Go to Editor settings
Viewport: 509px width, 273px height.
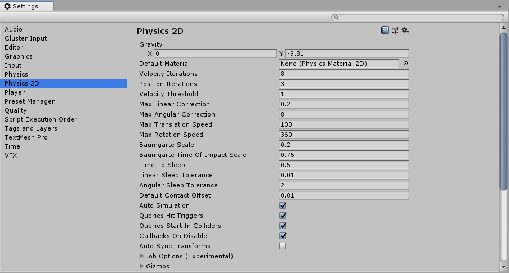pos(64,47)
